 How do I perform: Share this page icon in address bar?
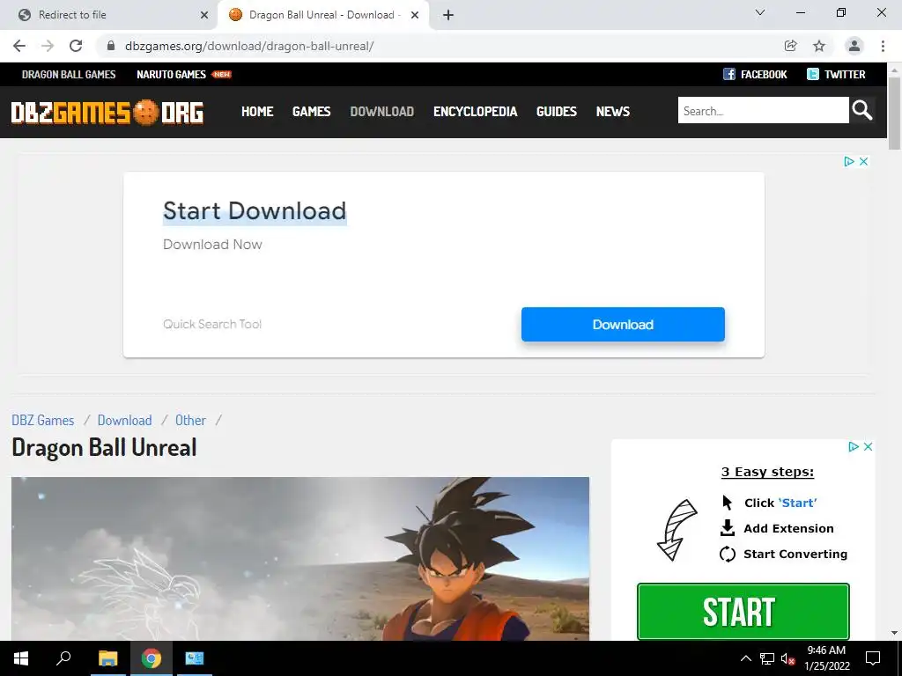pyautogui.click(x=790, y=46)
